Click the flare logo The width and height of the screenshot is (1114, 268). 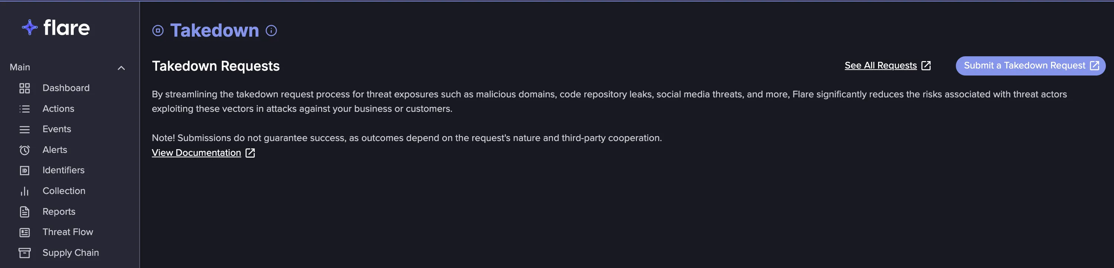tap(56, 28)
